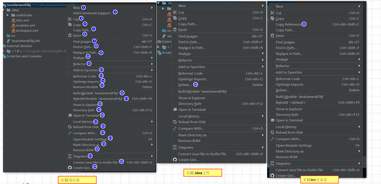Click Reload from Disk icon in project-name menu
Image resolution: width=381 pixels, height=184 pixels.
[x=70, y=127]
